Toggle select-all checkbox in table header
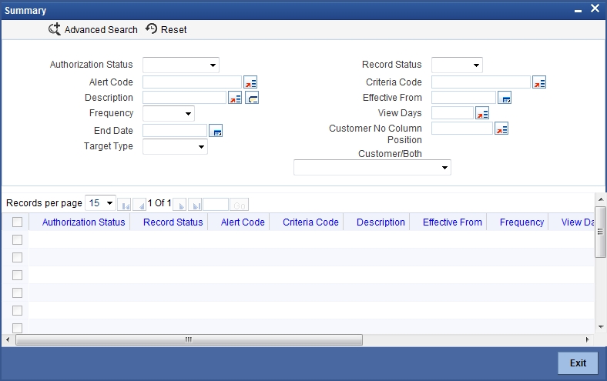 (18, 222)
